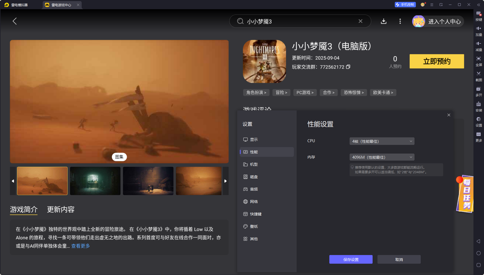Select the fourth sandy dune thumbnail

coord(199,181)
